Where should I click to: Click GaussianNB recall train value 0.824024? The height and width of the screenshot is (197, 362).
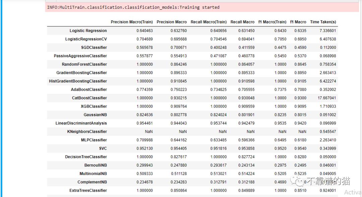(x=219, y=115)
